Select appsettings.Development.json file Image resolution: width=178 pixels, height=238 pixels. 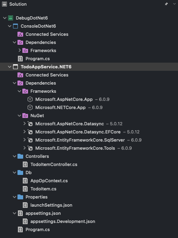[x=63, y=221]
